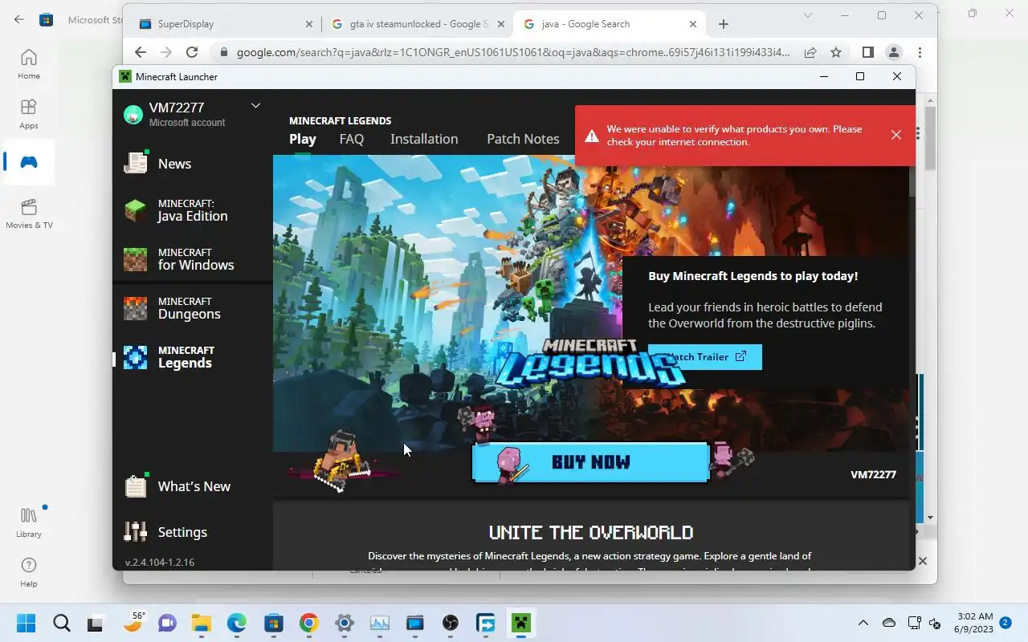This screenshot has height=642, width=1028.
Task: Show hidden system tray icons
Action: 863,623
